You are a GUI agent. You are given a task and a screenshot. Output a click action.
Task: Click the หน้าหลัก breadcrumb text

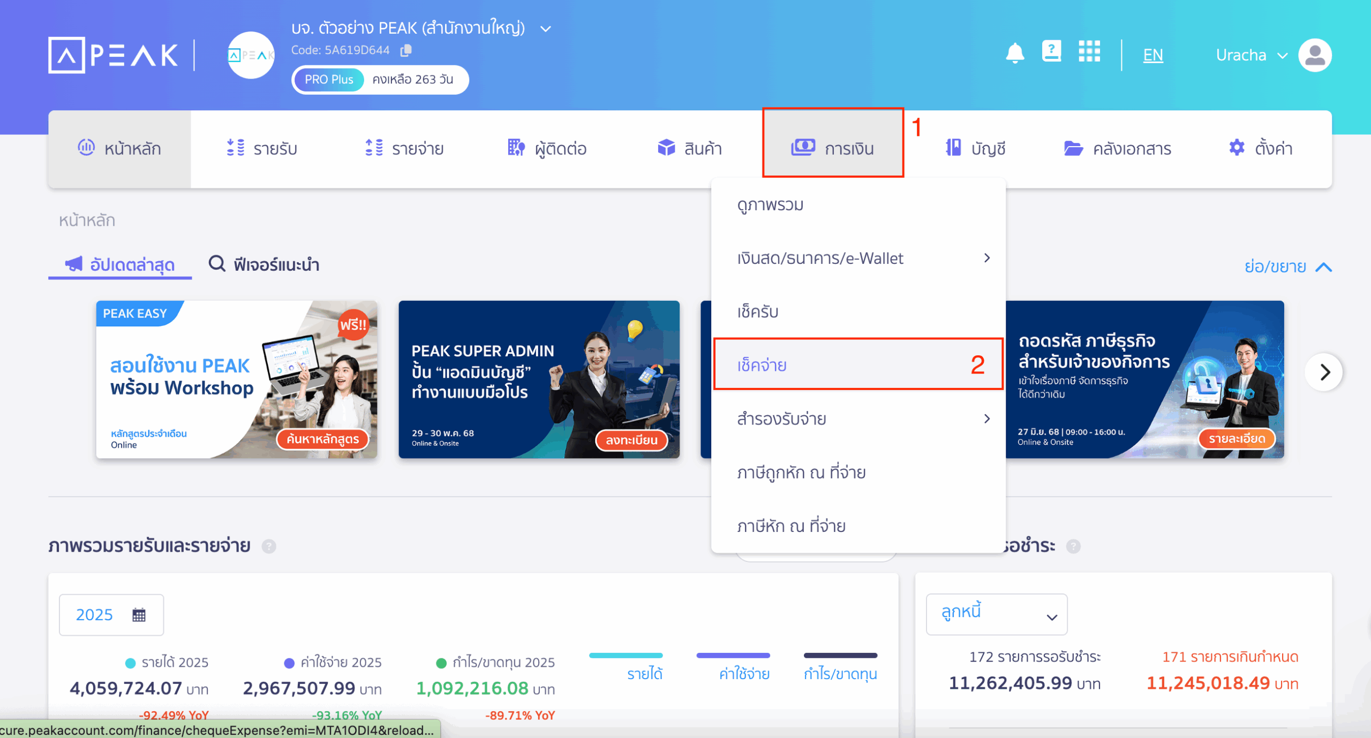coord(87,220)
